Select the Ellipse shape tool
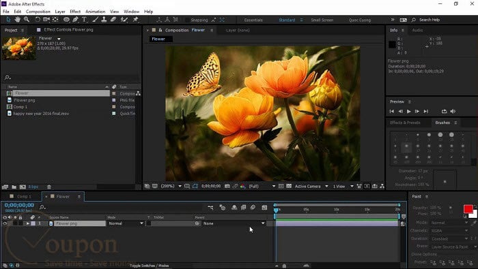 66,20
